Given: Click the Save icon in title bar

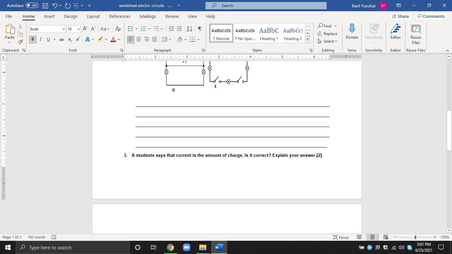Looking at the screenshot, I should pyautogui.click(x=45, y=6).
